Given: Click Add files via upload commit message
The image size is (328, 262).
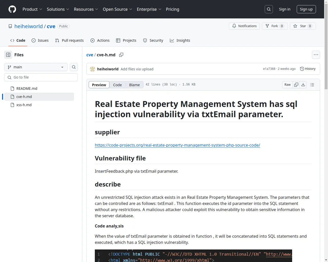Looking at the screenshot, I should coord(137,69).
